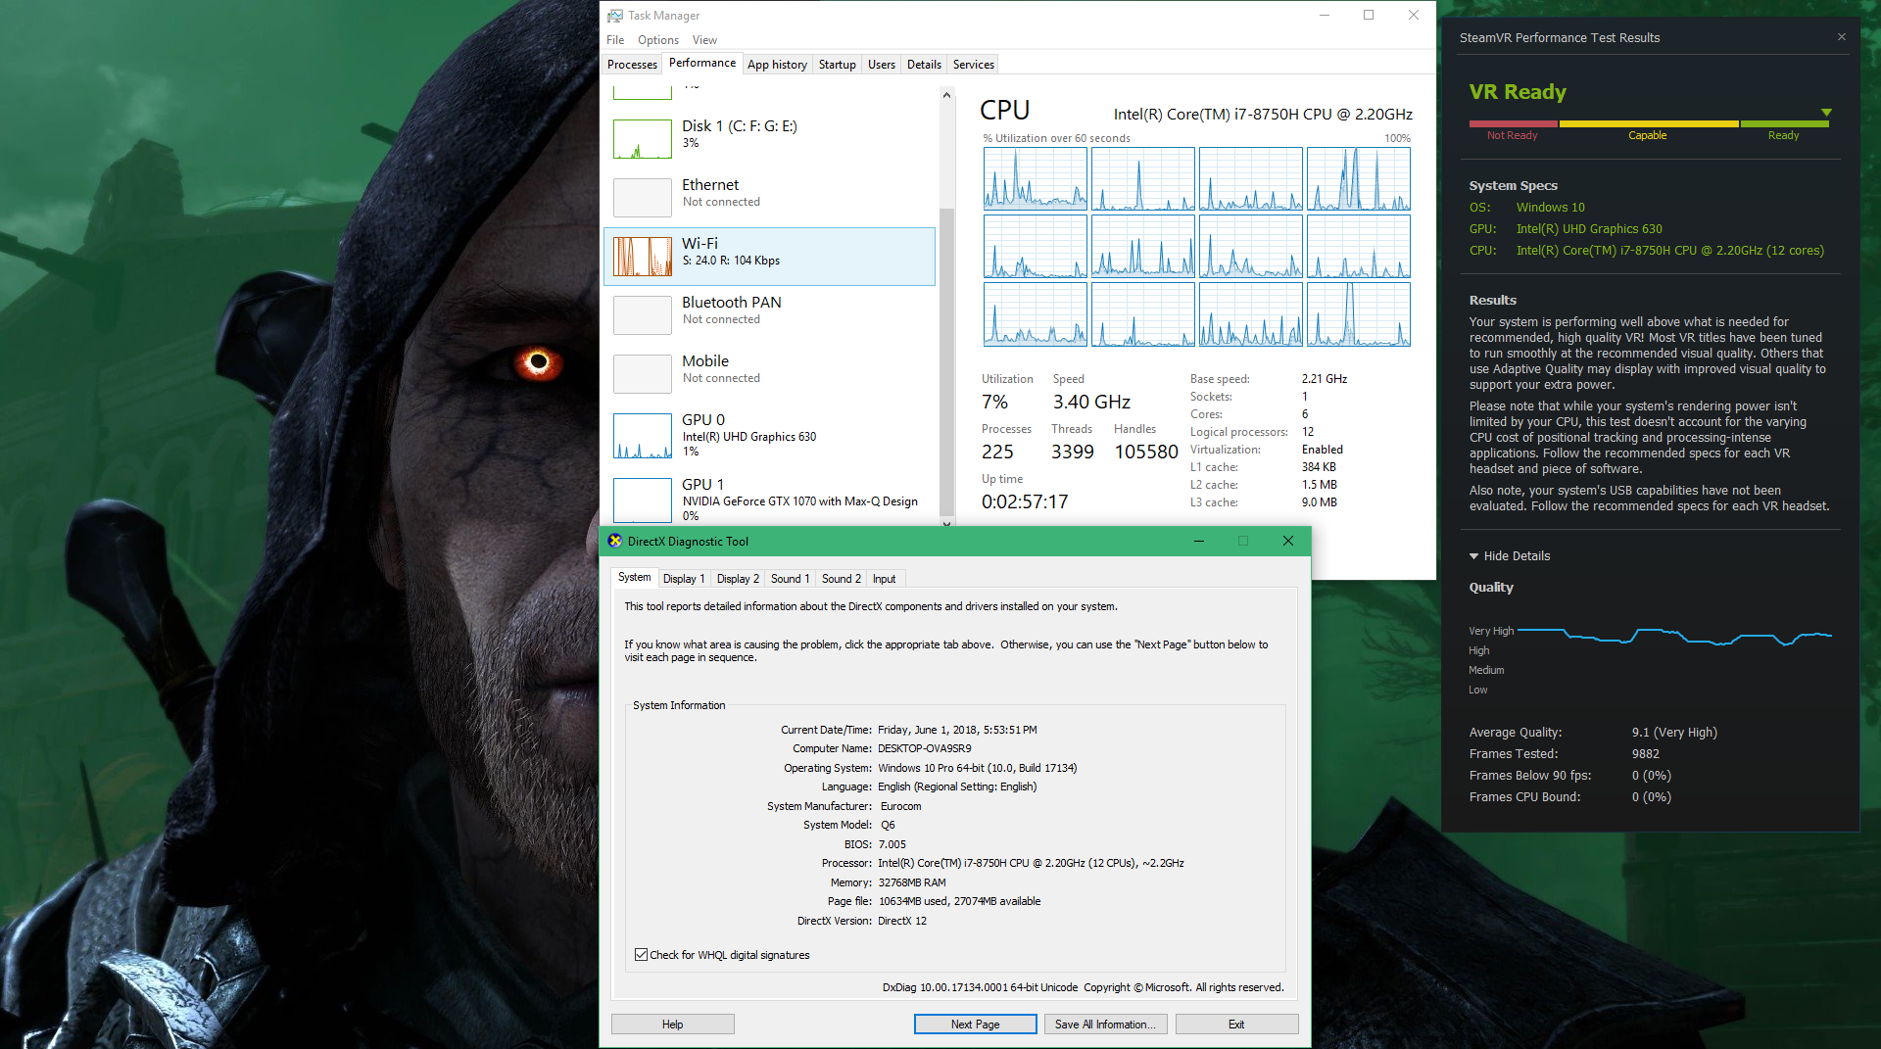Viewport: 1881px width, 1049px height.
Task: Select the System tab in DxDiag
Action: [634, 577]
